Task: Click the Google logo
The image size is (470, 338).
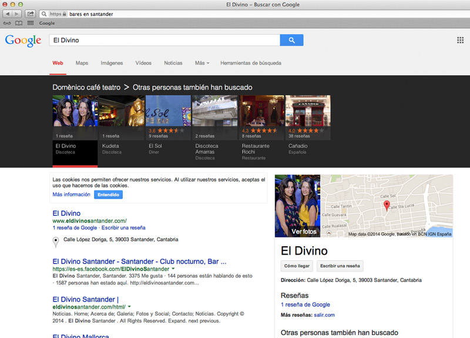Action: tap(23, 40)
